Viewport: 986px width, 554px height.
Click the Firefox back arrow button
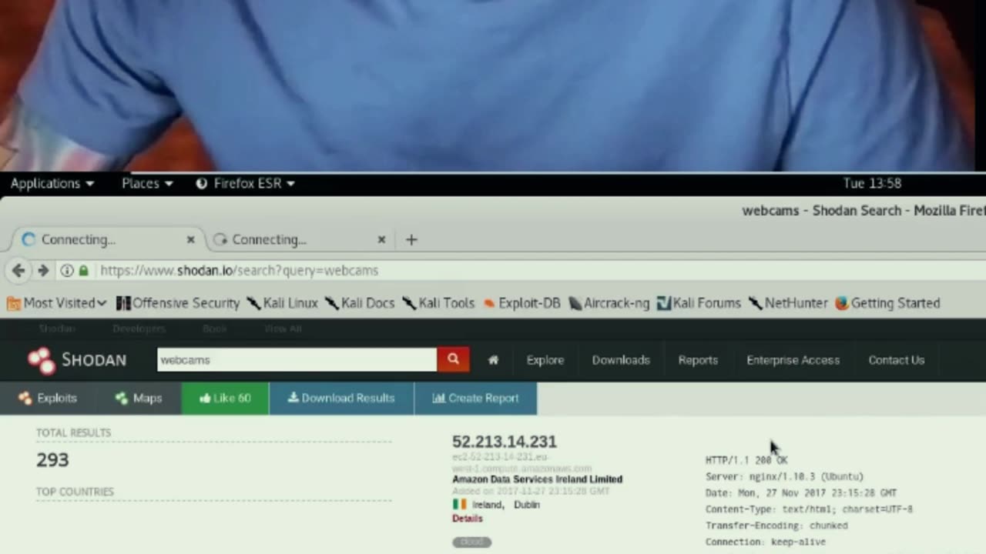tap(18, 271)
